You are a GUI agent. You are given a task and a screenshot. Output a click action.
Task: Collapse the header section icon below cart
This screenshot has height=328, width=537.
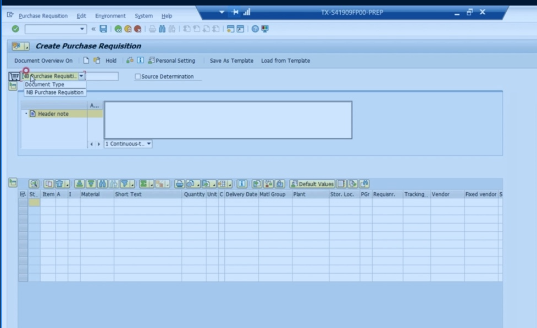pos(13,86)
